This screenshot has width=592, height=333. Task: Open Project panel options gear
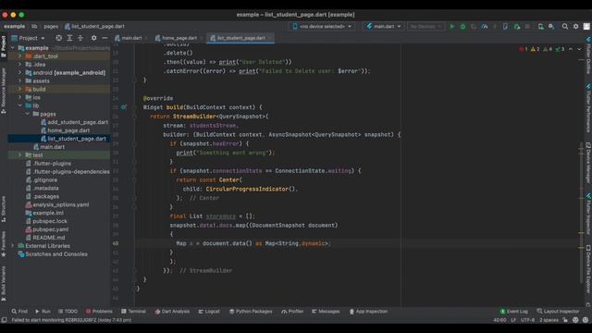pyautogui.click(x=93, y=38)
